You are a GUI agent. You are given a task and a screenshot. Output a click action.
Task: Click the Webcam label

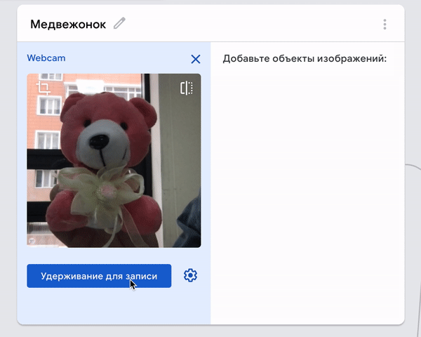pos(46,58)
